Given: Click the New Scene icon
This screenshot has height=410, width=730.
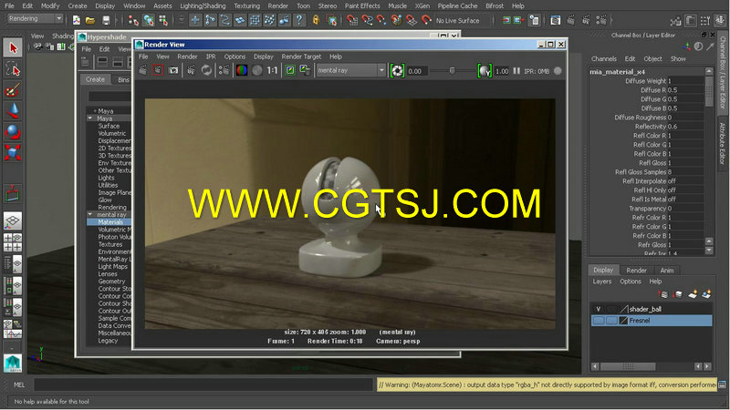Looking at the screenshot, I should [76, 20].
